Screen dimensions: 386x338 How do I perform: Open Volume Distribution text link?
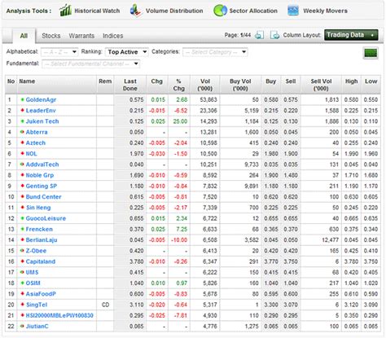pos(174,11)
